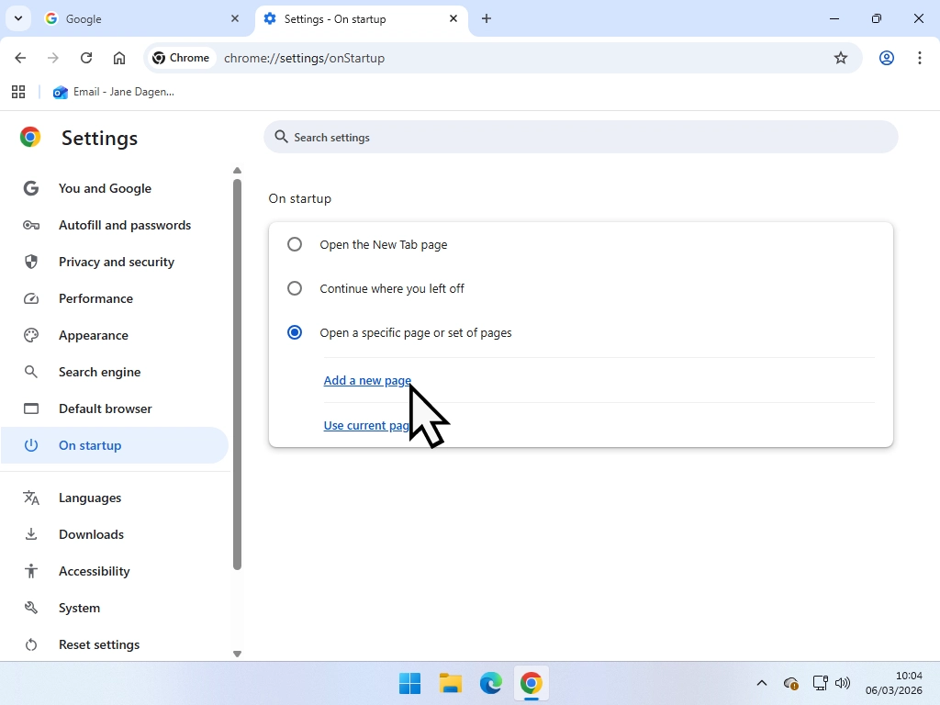
Task: Click the sidebar scroll down arrow
Action: 238,654
